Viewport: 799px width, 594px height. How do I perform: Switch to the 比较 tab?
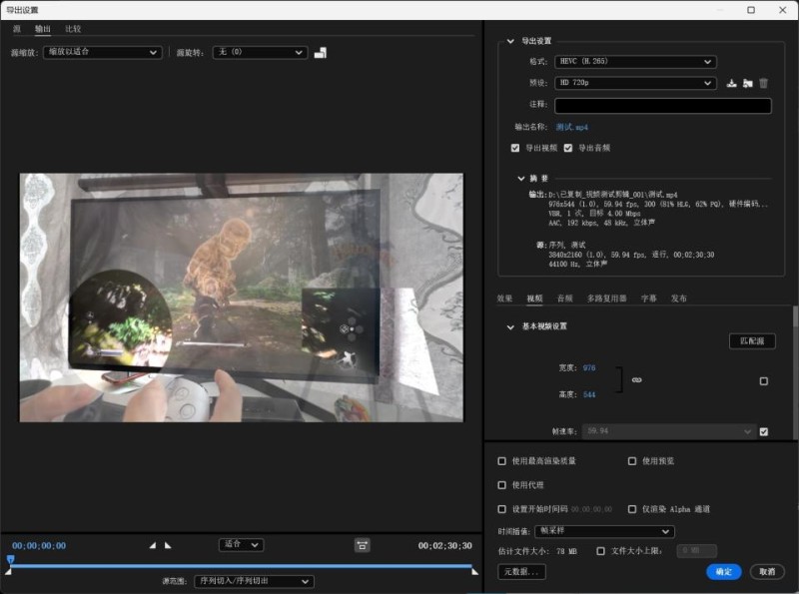pos(73,29)
